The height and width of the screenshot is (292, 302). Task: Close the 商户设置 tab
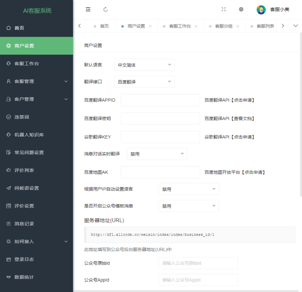coord(150,26)
